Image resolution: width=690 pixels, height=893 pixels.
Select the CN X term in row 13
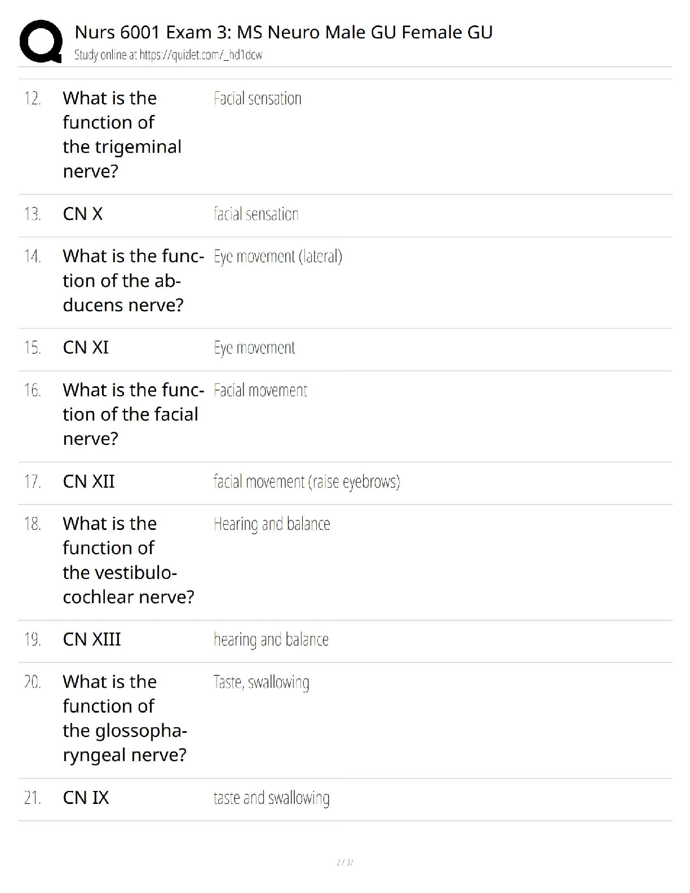(83, 214)
